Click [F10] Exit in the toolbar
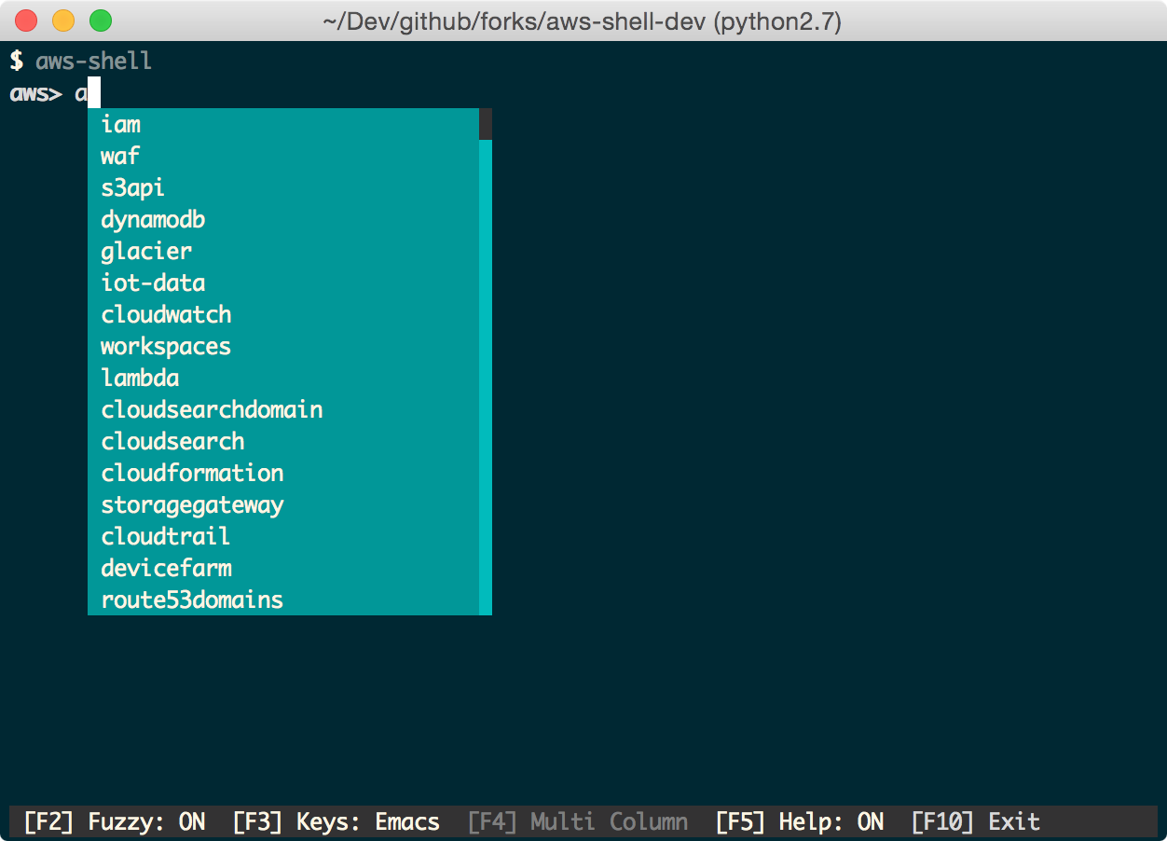This screenshot has height=841, width=1167. pyautogui.click(x=975, y=821)
